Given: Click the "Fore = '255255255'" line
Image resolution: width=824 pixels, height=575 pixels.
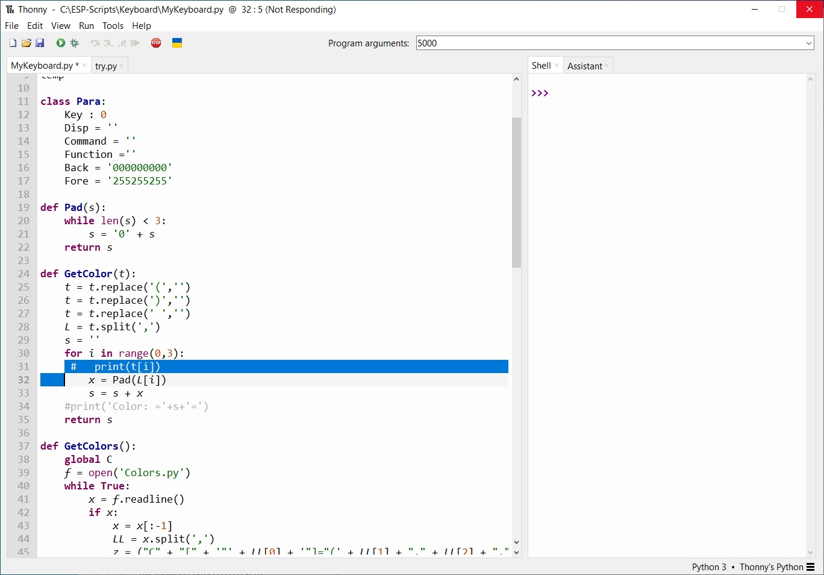Looking at the screenshot, I should click(x=118, y=181).
